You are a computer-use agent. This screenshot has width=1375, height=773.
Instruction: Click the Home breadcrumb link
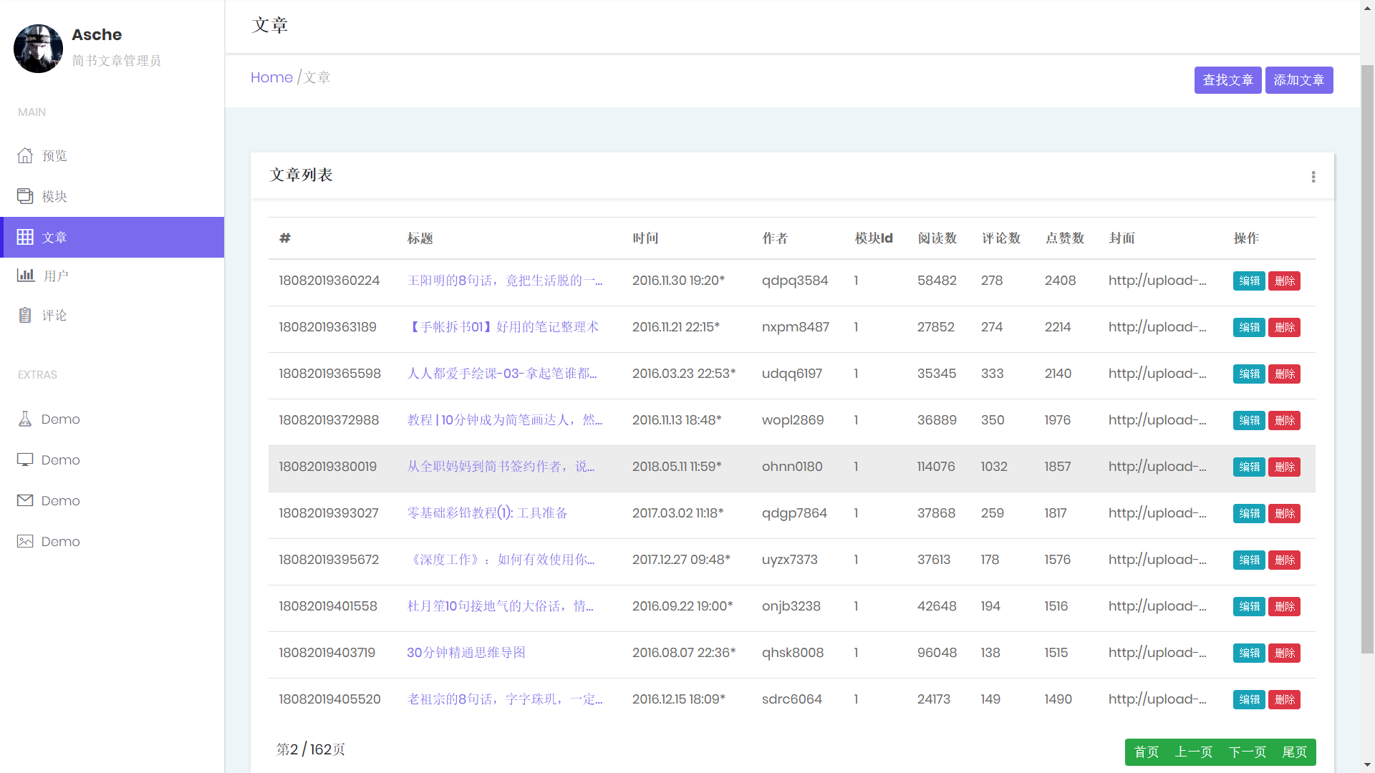coord(271,77)
